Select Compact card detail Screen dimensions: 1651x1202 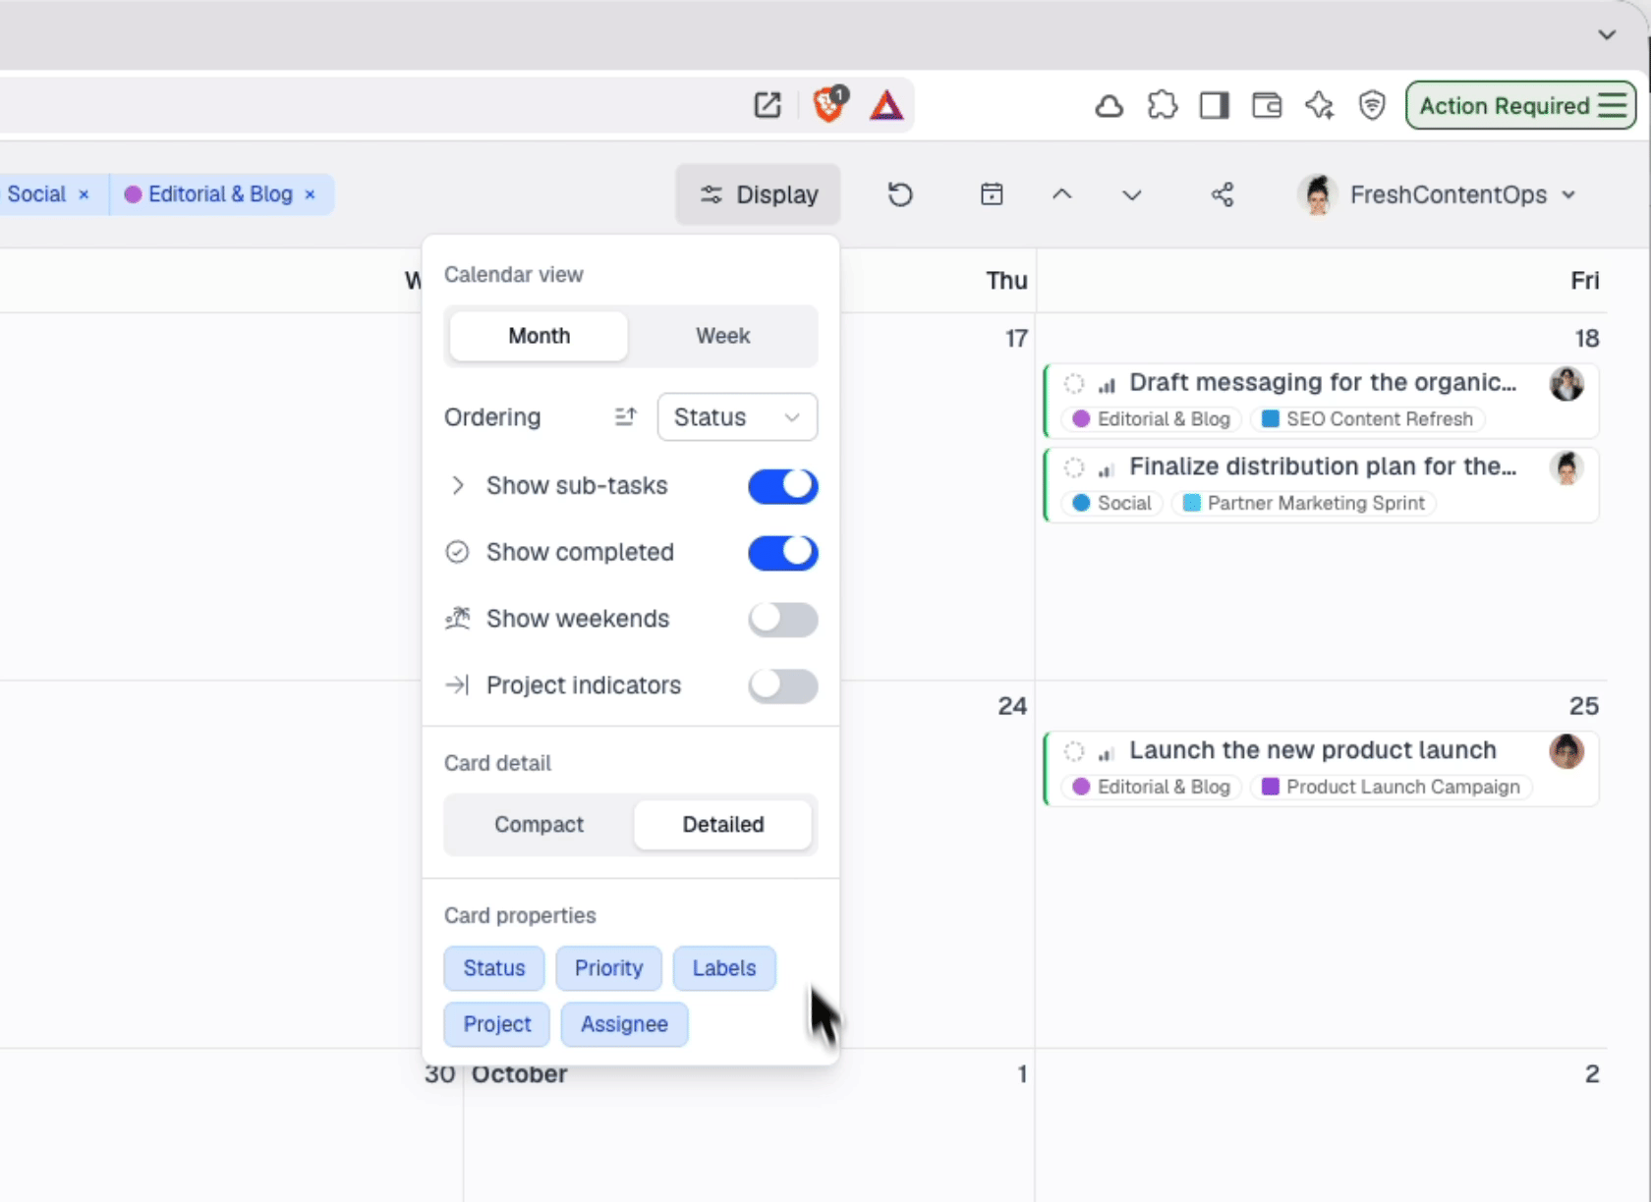tap(539, 825)
